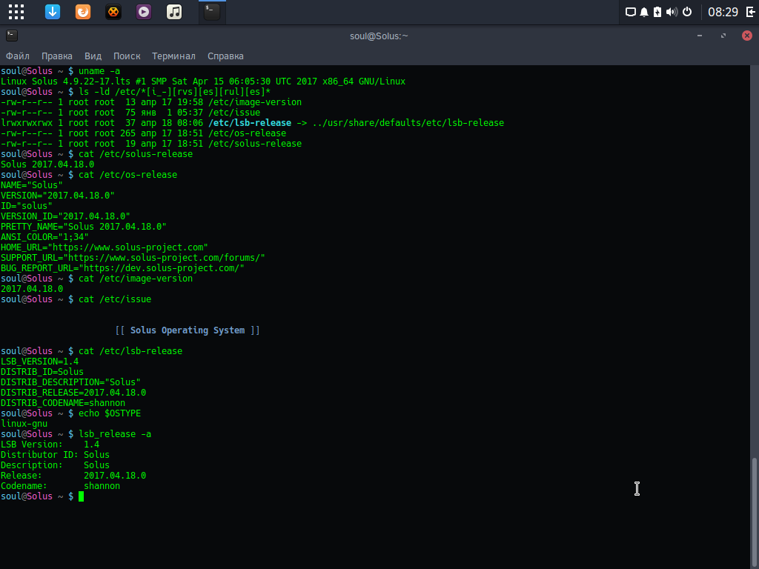The width and height of the screenshot is (759, 569).
Task: Click the bold /etc/lsb-release symlink name
Action: [x=250, y=123]
